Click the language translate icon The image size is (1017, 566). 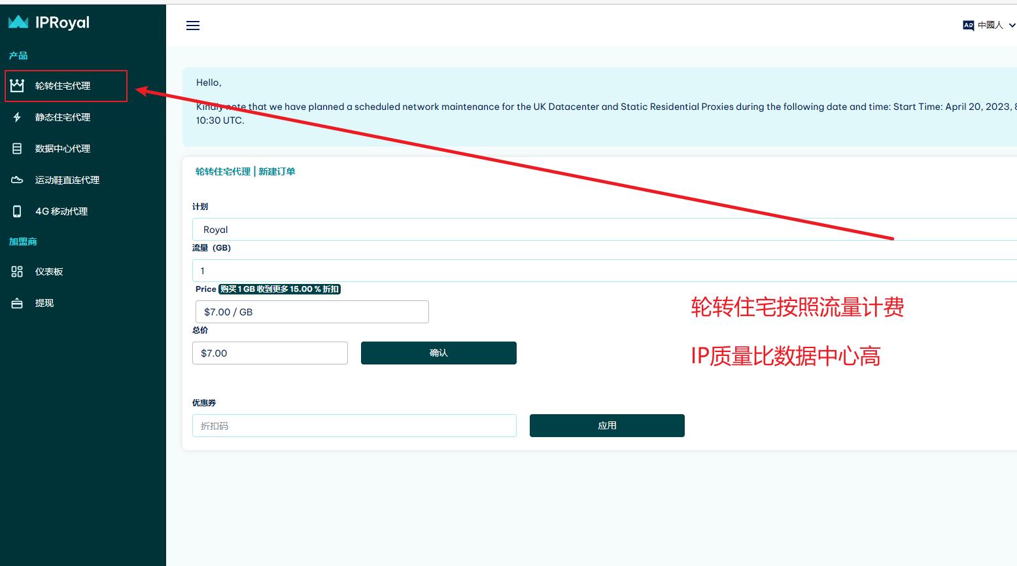coord(969,26)
